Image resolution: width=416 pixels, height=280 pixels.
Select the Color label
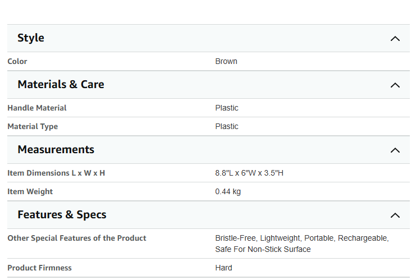(x=17, y=61)
